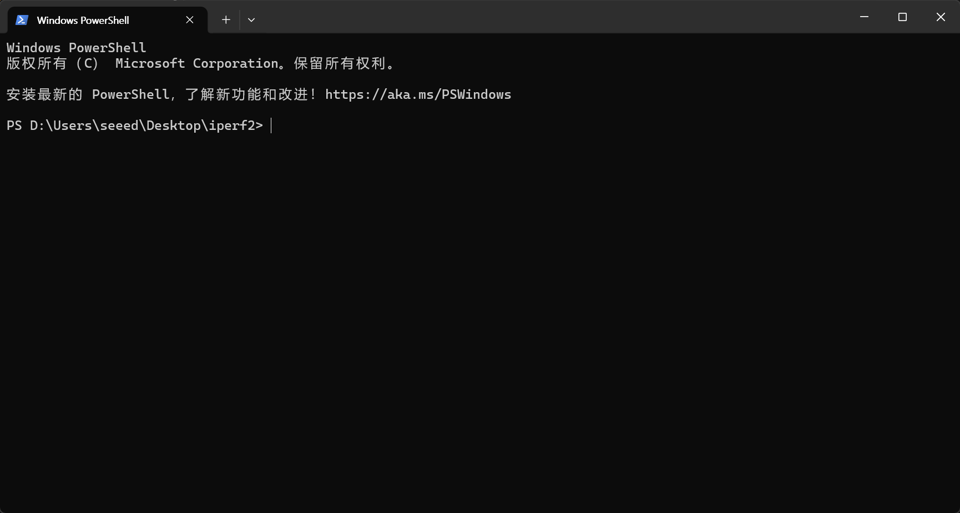Minimize the terminal window

pos(864,17)
